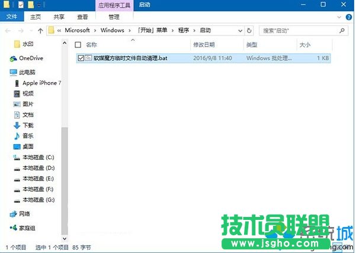Sort files by 修改日期 column header

click(x=206, y=45)
